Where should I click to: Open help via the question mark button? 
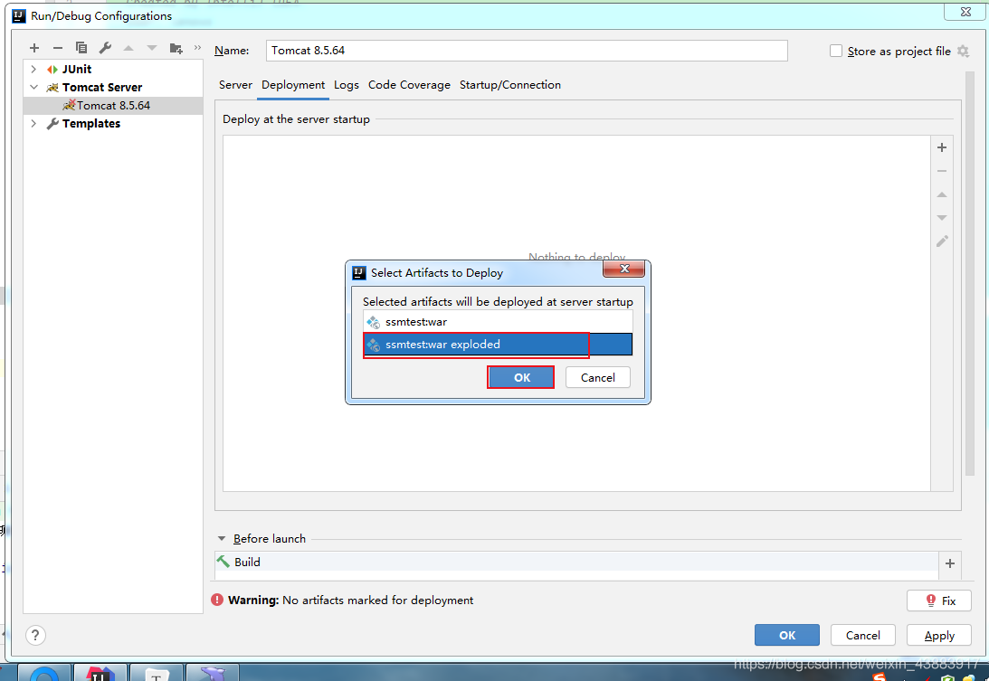tap(35, 636)
